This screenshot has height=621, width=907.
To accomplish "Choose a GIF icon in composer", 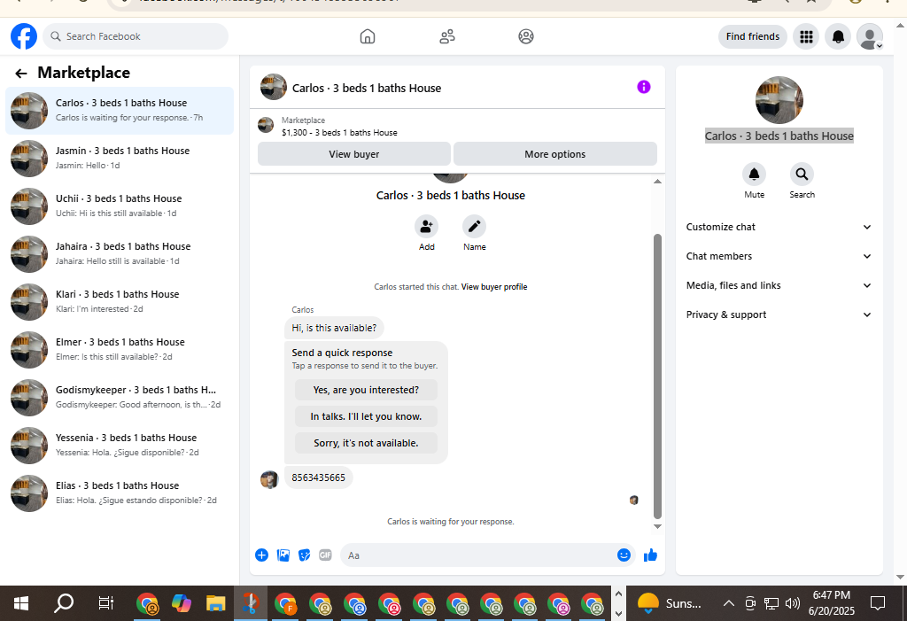I will [326, 555].
